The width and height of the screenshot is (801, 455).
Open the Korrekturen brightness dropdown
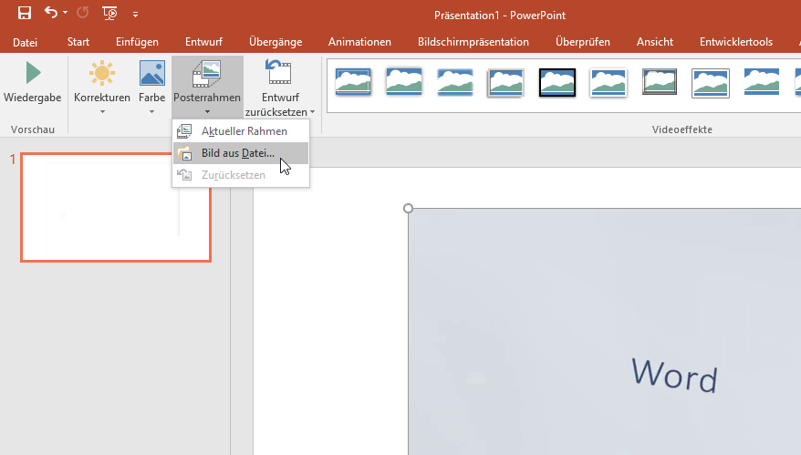click(x=102, y=87)
